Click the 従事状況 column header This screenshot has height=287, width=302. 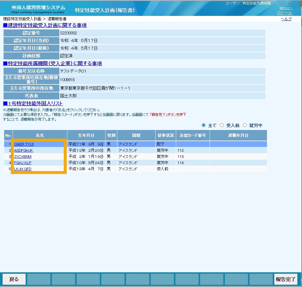[x=166, y=135]
